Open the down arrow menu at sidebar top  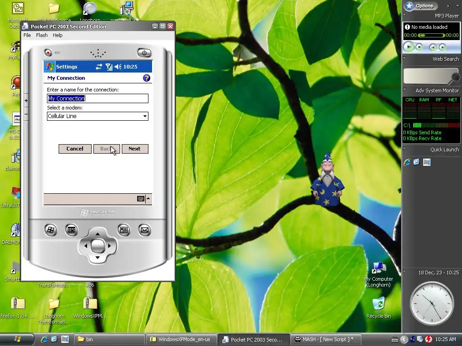(457, 6)
